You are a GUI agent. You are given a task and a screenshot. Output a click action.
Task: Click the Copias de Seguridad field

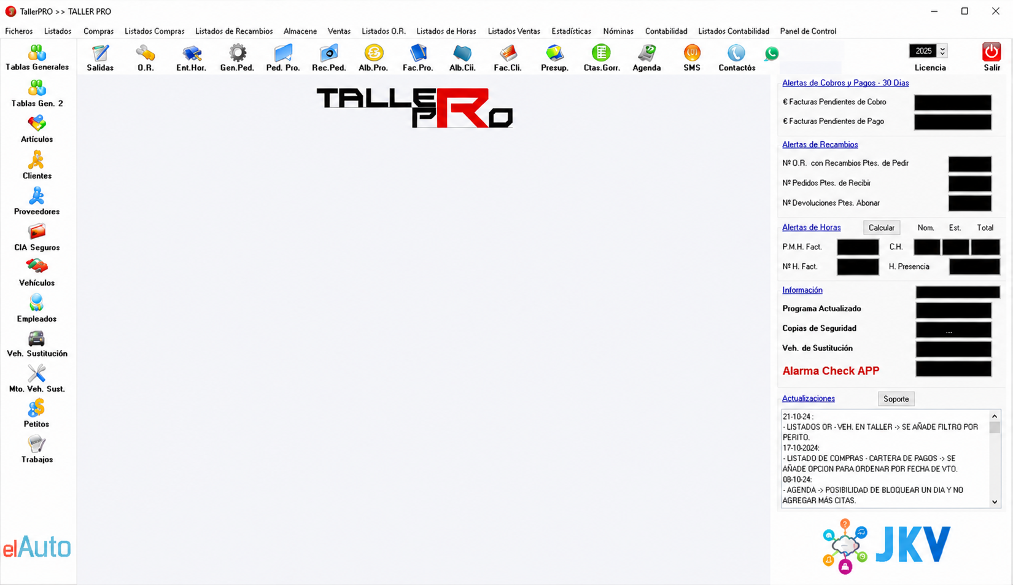click(953, 330)
